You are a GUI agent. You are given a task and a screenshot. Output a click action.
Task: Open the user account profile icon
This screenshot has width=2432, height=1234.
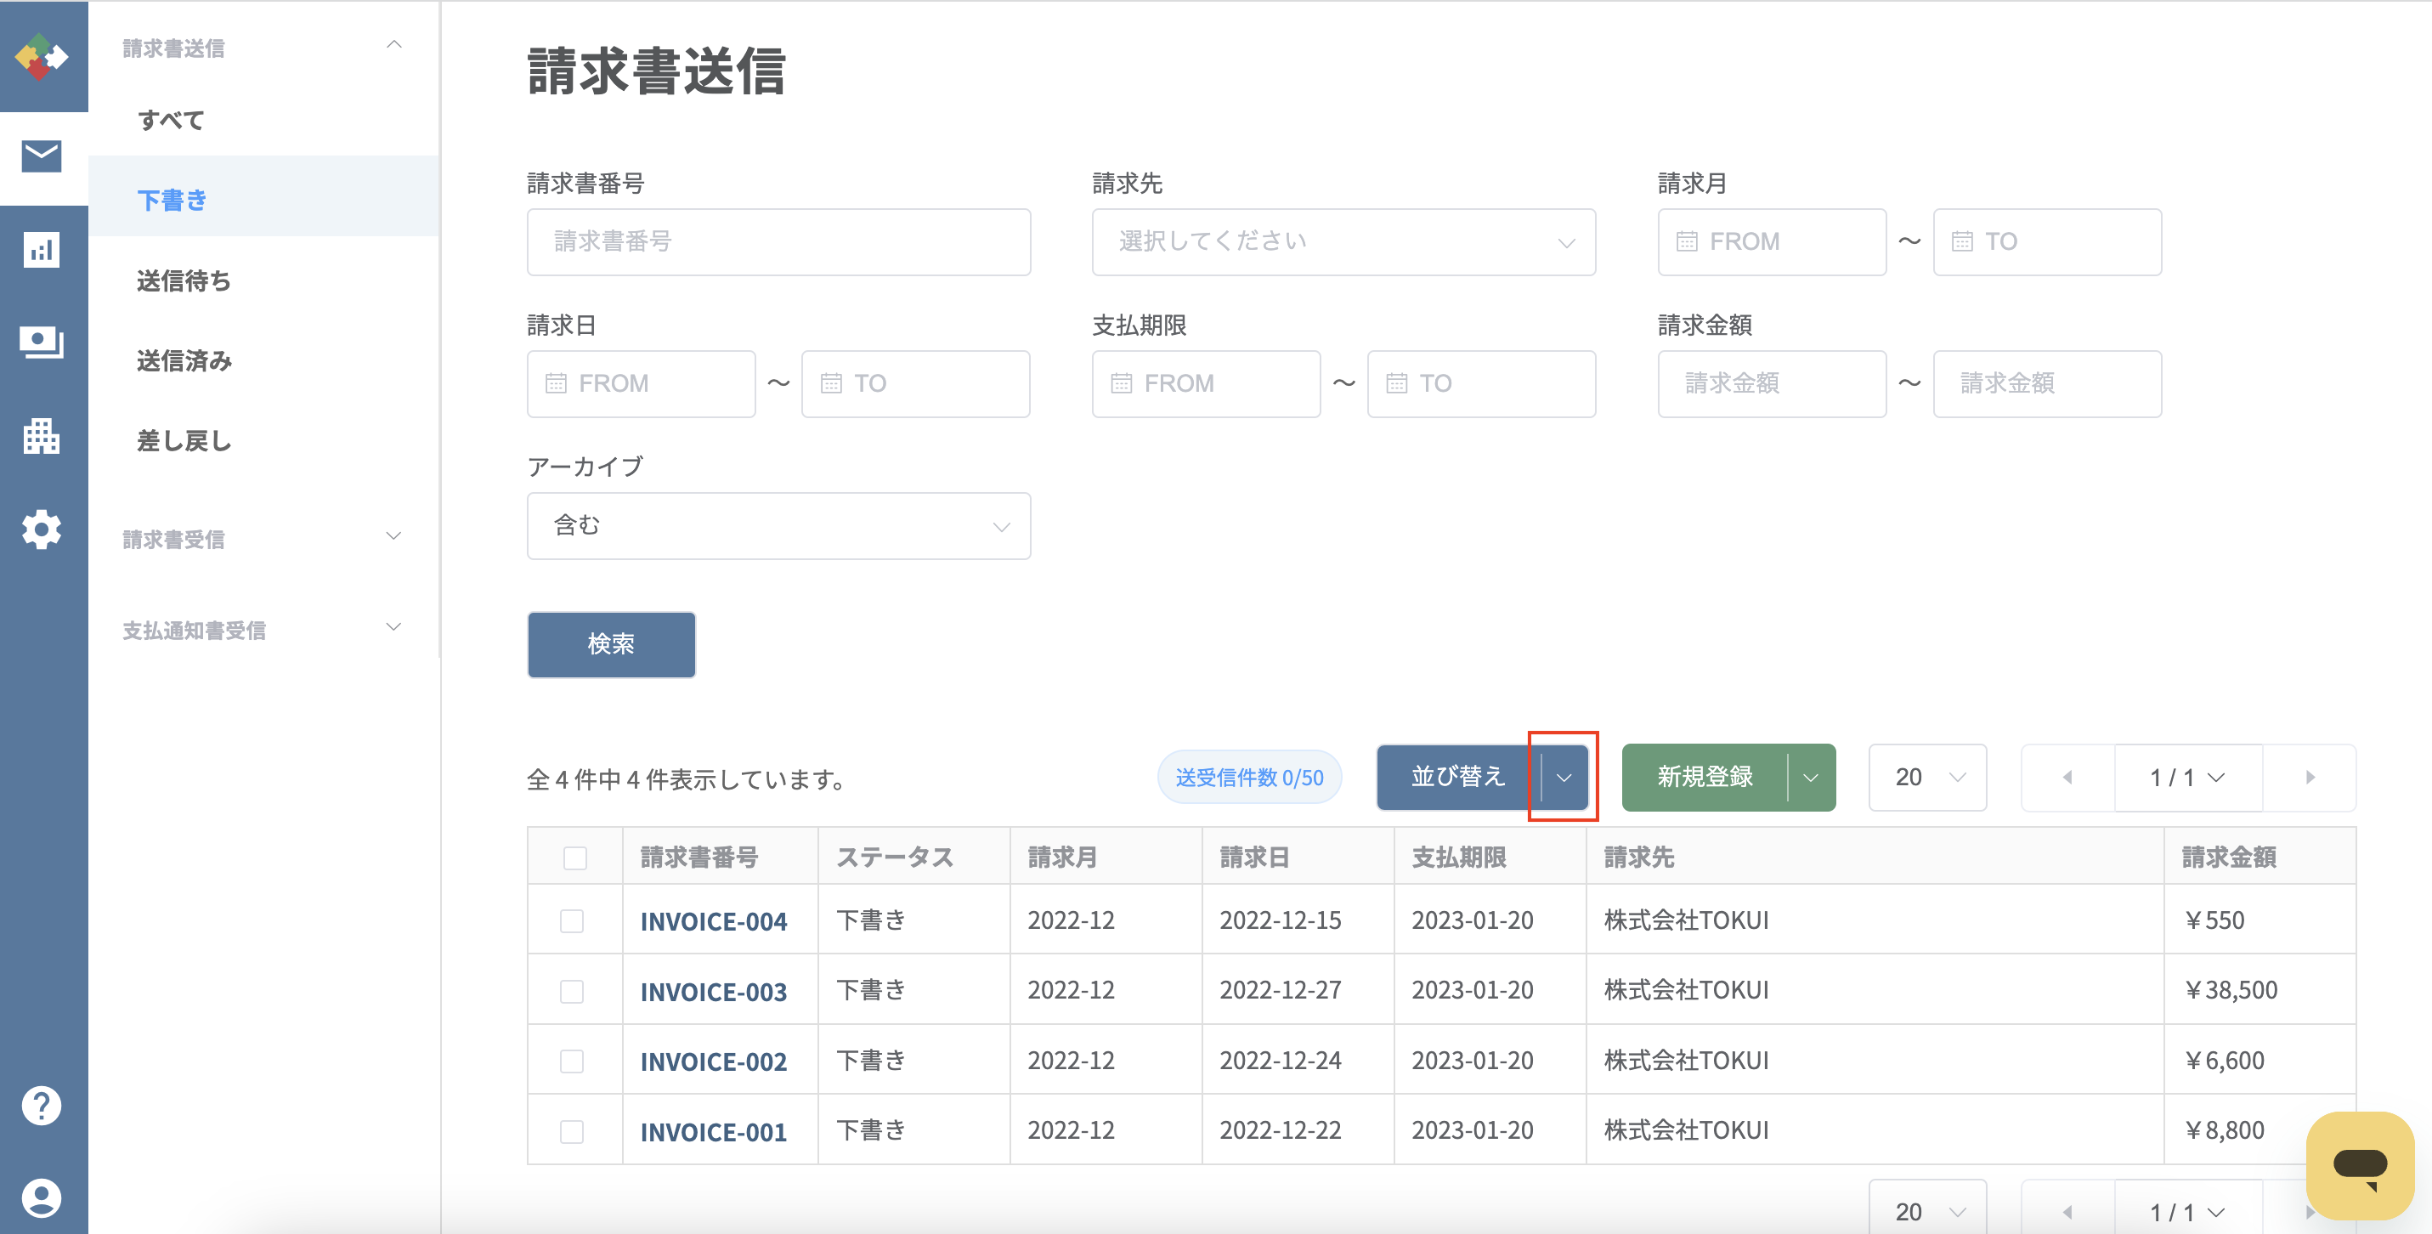tap(42, 1198)
